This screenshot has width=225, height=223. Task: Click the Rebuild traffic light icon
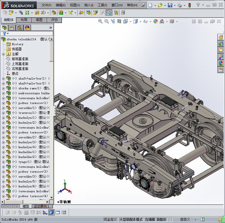(189, 5)
